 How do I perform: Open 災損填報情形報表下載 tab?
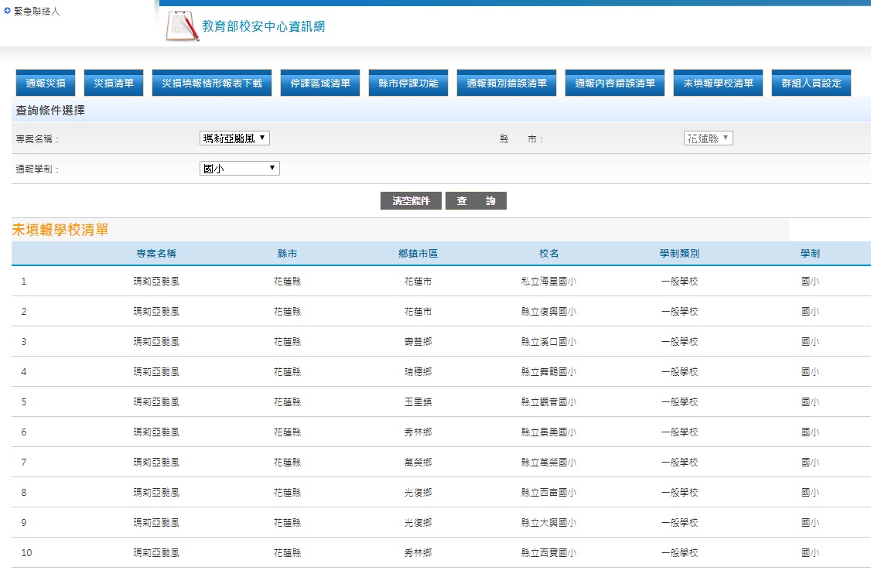point(212,84)
